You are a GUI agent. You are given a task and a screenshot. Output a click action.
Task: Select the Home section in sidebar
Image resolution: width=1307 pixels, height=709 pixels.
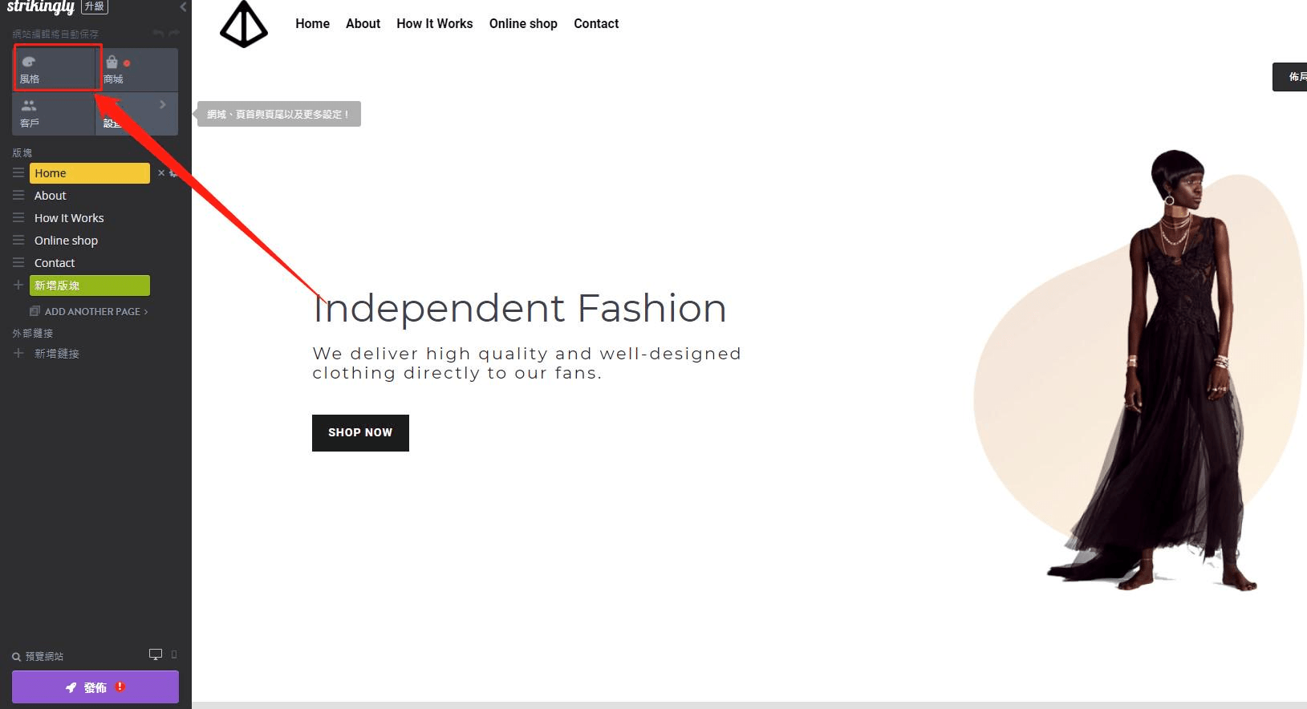click(89, 173)
